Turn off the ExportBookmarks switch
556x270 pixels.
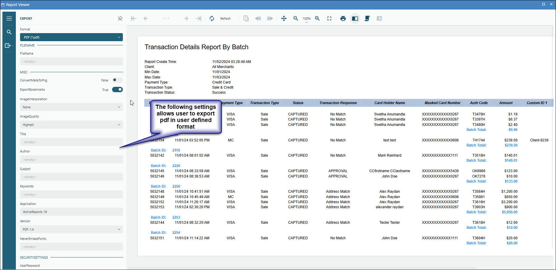click(117, 90)
